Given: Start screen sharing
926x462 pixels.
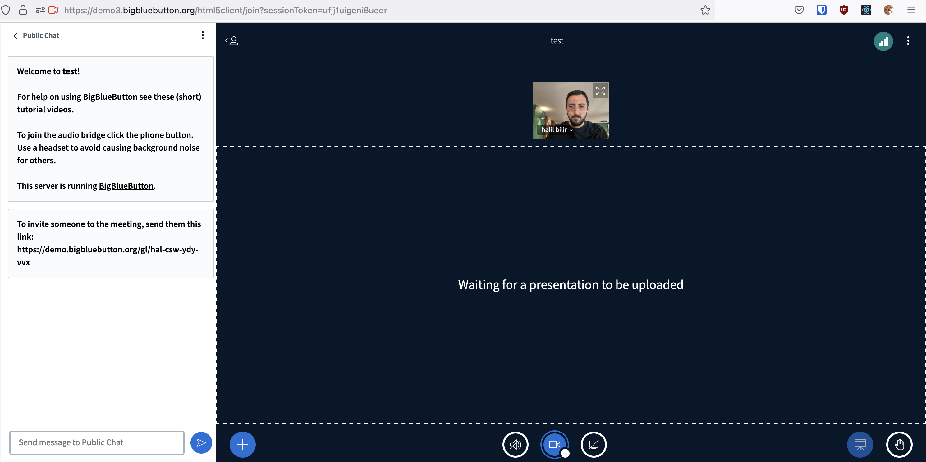Looking at the screenshot, I should 594,444.
